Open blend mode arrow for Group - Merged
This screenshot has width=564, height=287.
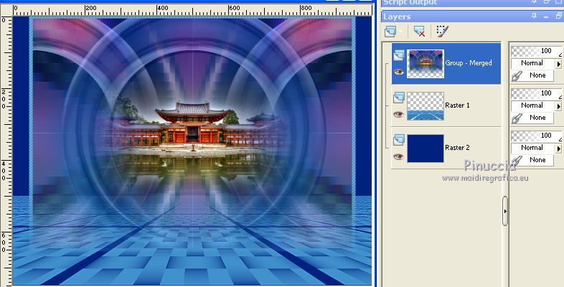[558, 64]
